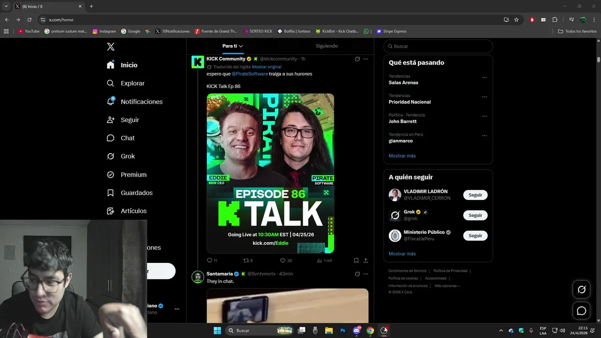Image resolution: width=601 pixels, height=338 pixels.
Task: Open the Seguir page
Action: pyautogui.click(x=123, y=120)
